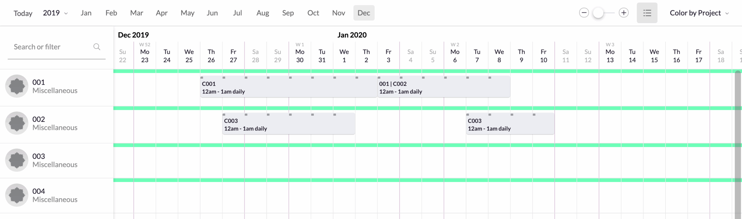This screenshot has height=219, width=742.
Task: Switch to the Nov month tab
Action: pos(338,13)
